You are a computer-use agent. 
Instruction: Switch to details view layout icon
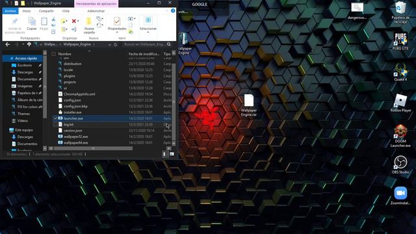[x=165, y=154]
